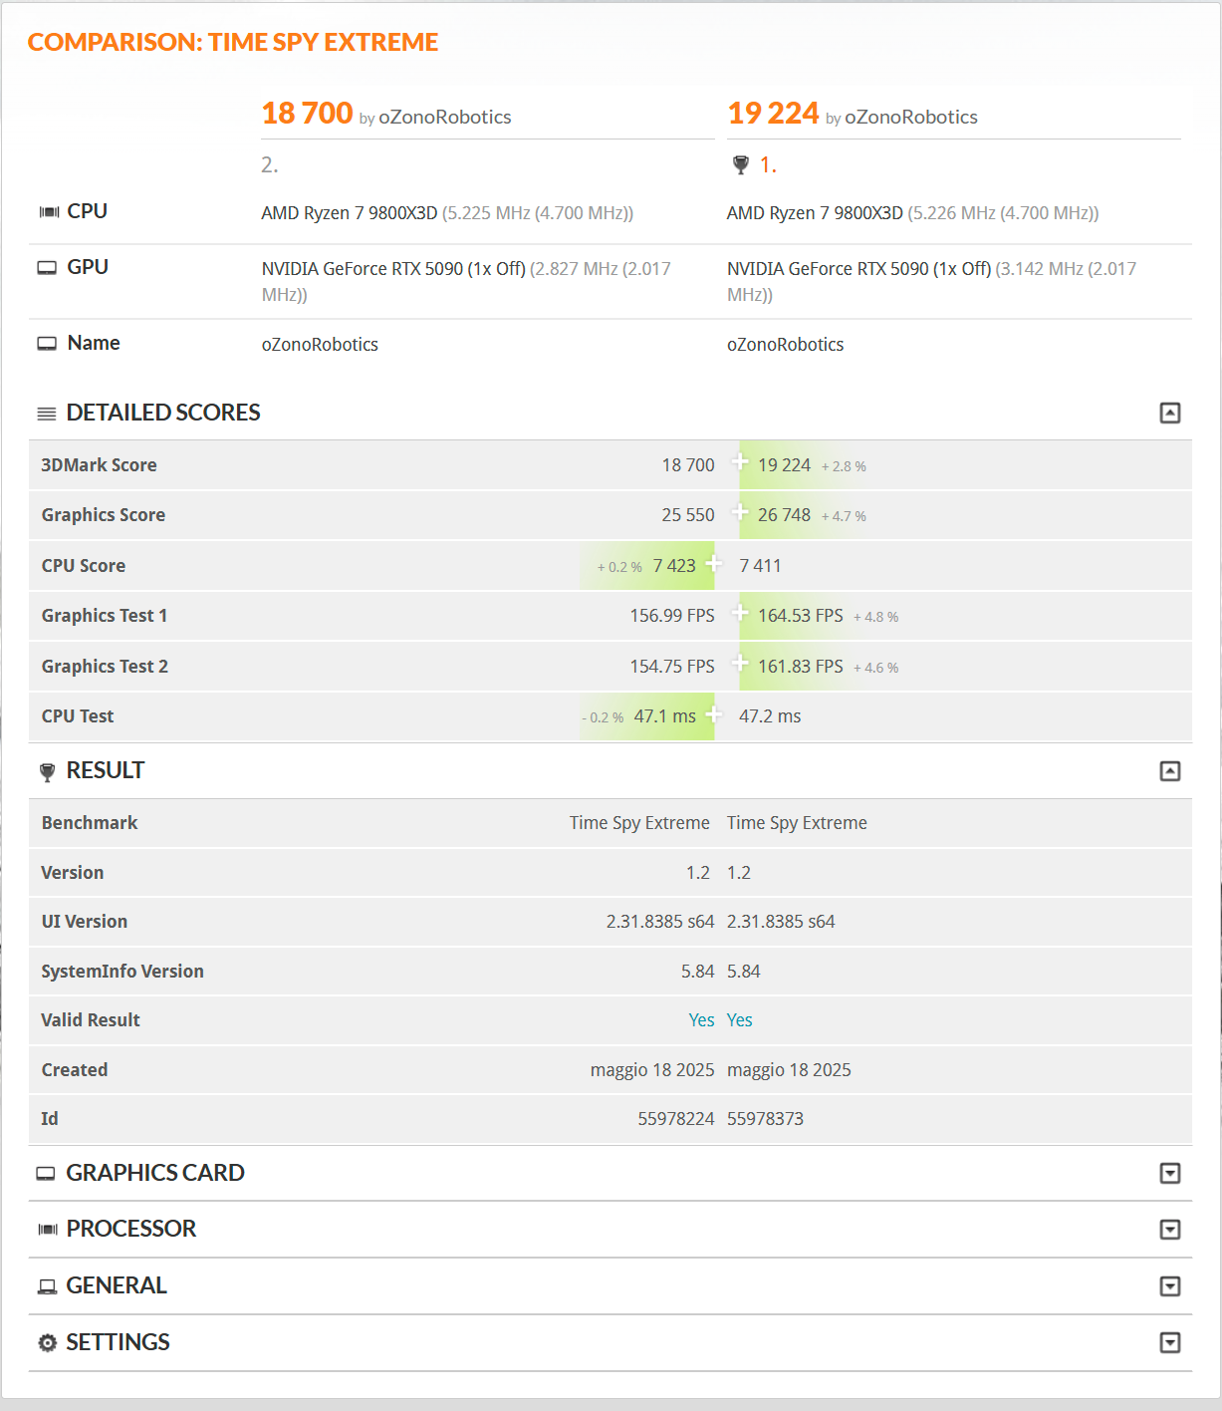Click the first Valid Result Yes link
Viewport: 1222px width, 1411px height.
tap(701, 1020)
